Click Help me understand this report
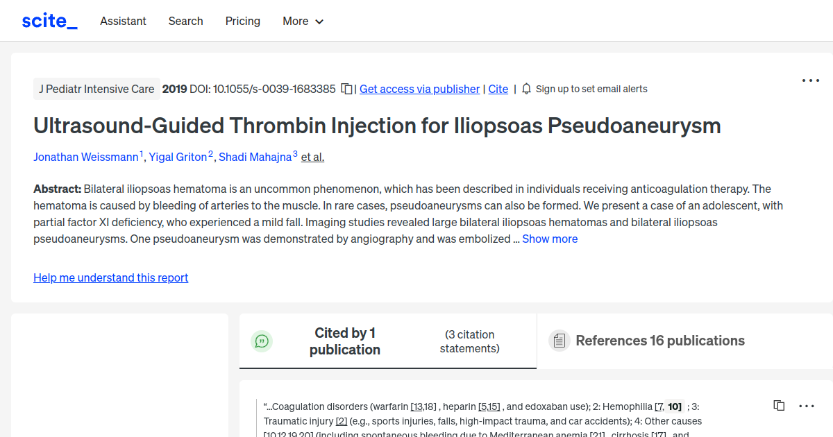 tap(110, 277)
